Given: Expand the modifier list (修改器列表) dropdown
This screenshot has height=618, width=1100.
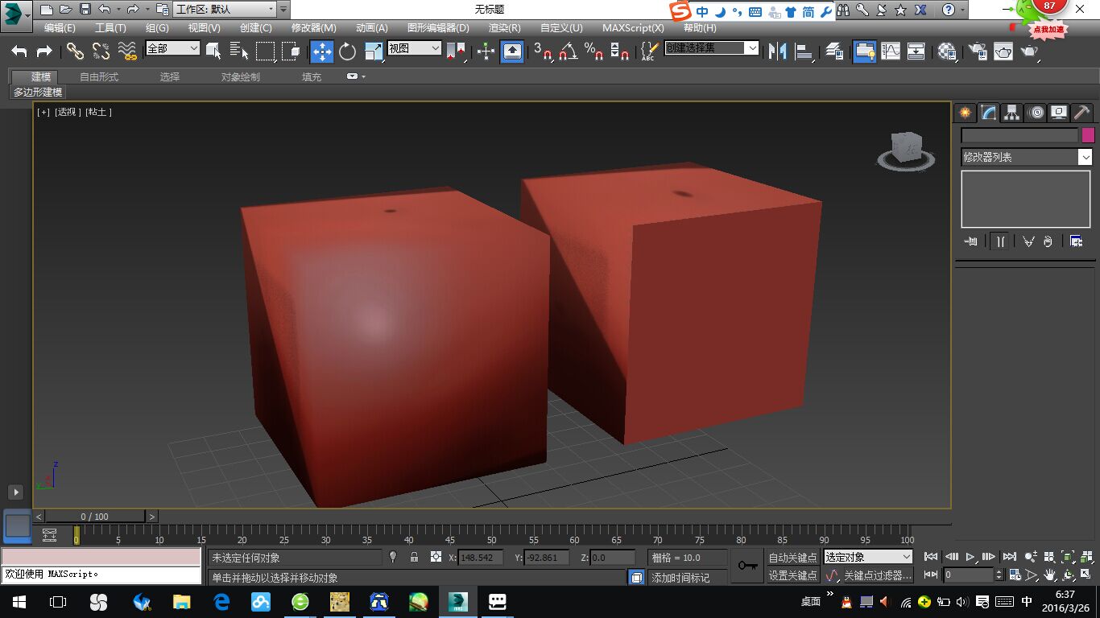Looking at the screenshot, I should [1085, 158].
